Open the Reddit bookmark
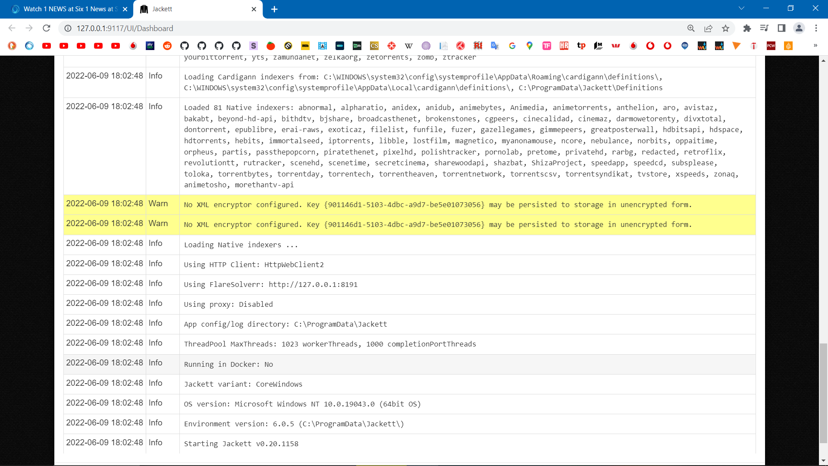Image resolution: width=828 pixels, height=466 pixels. (x=167, y=46)
